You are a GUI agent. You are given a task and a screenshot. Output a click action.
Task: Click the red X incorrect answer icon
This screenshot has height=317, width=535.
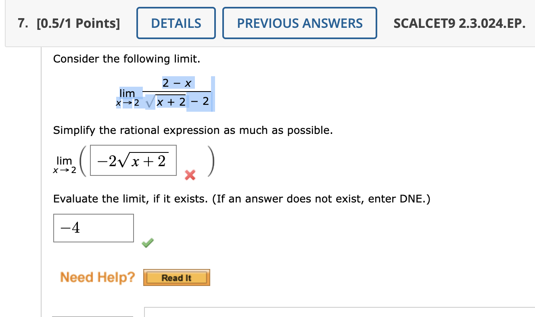coord(190,175)
